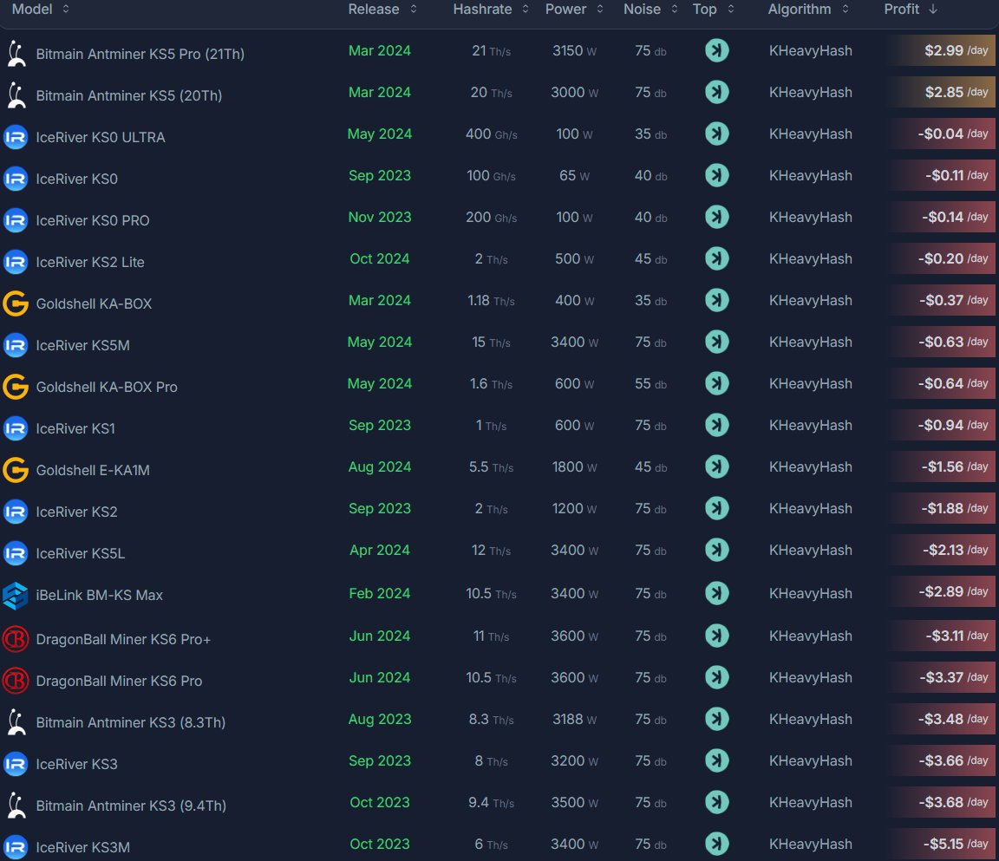Click Kaspa coin icon for Goldshell KA-BOX

tap(717, 300)
